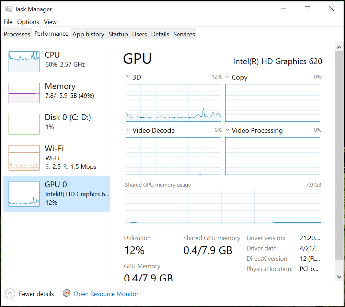Click the 3D engine usage graph
Image resolution: width=345 pixels, height=307 pixels.
coord(173,103)
